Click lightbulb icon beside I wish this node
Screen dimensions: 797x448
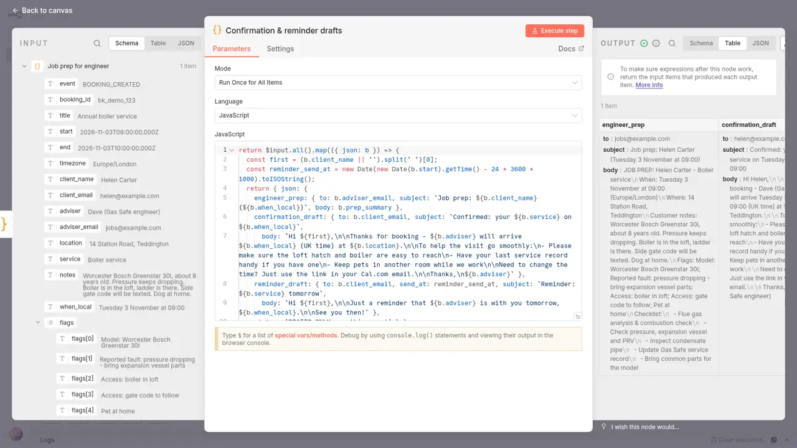(604, 427)
